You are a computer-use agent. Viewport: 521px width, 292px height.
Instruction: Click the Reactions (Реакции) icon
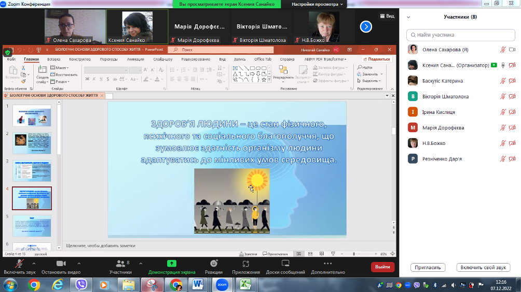pyautogui.click(x=213, y=264)
